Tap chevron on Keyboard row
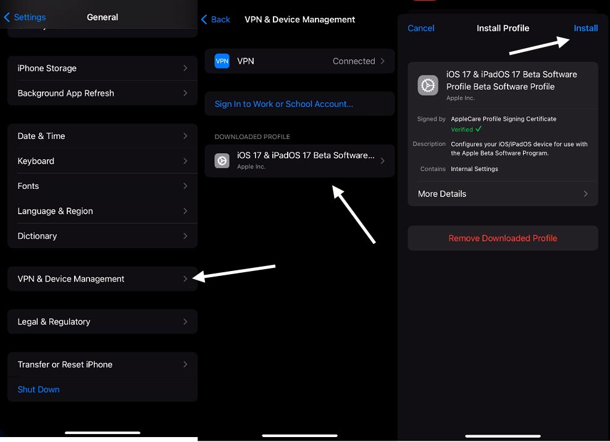The width and height of the screenshot is (610, 442). (x=185, y=161)
